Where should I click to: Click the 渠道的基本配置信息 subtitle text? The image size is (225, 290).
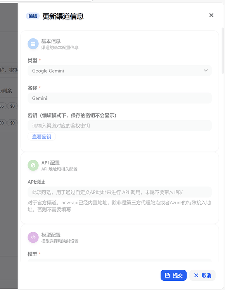tap(60, 48)
